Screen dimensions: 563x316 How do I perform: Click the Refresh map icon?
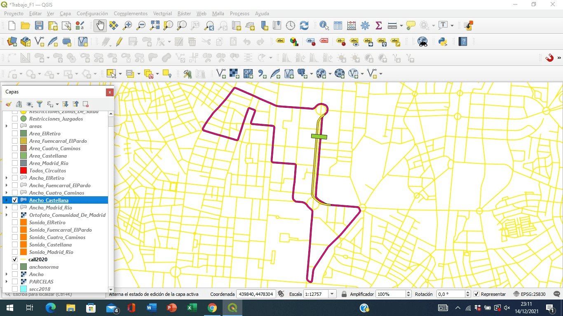pos(304,26)
